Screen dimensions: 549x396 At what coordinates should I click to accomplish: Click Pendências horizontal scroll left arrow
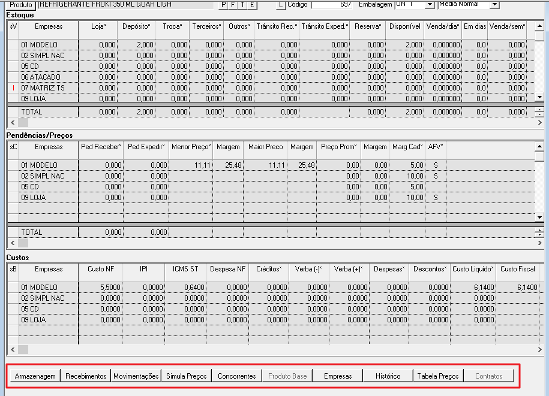[13, 243]
